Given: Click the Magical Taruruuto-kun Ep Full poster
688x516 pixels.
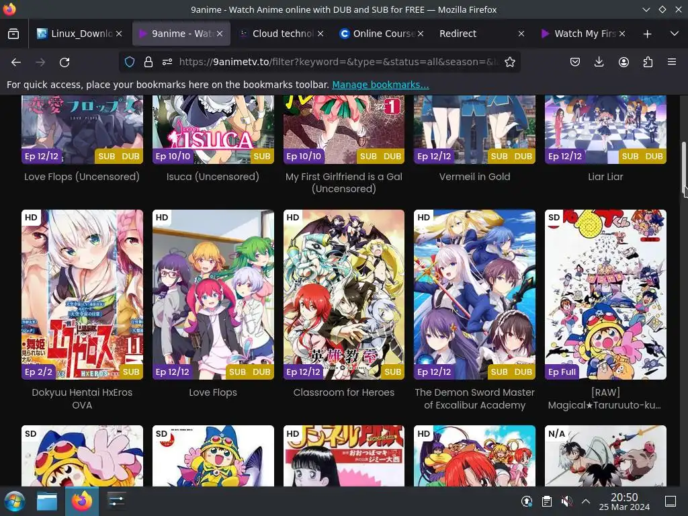Looking at the screenshot, I should [605, 294].
